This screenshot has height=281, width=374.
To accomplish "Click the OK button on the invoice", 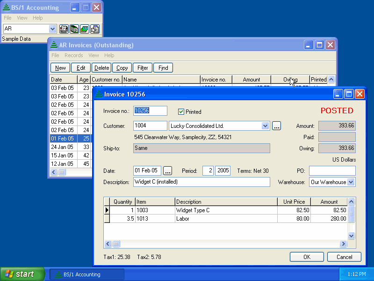I will (x=307, y=257).
